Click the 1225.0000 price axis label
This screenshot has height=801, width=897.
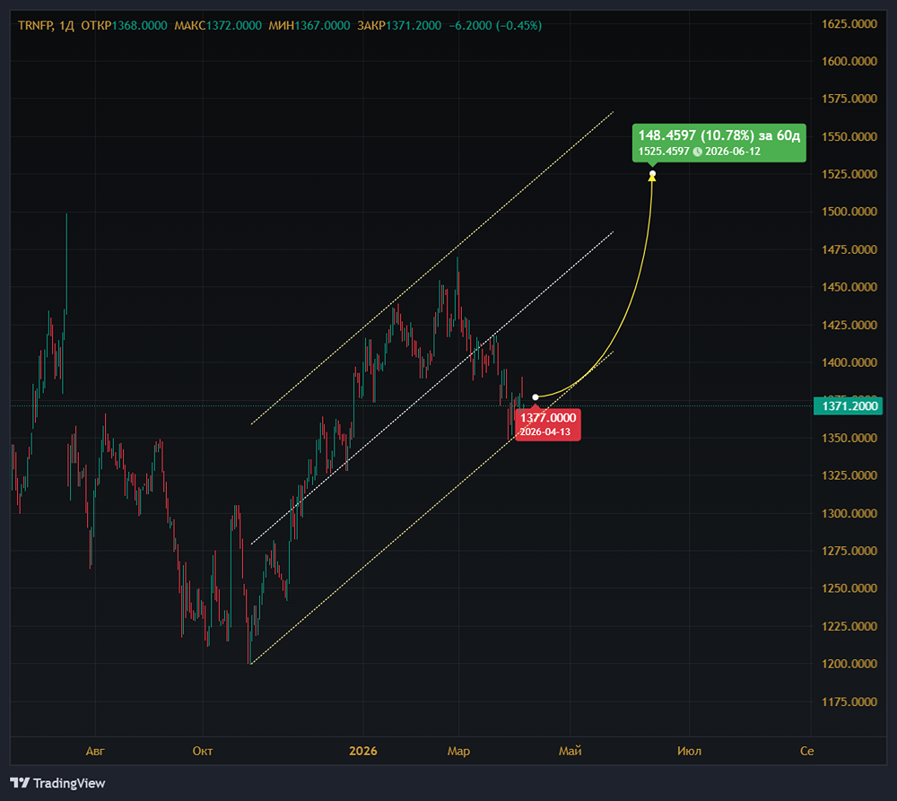coord(849,626)
